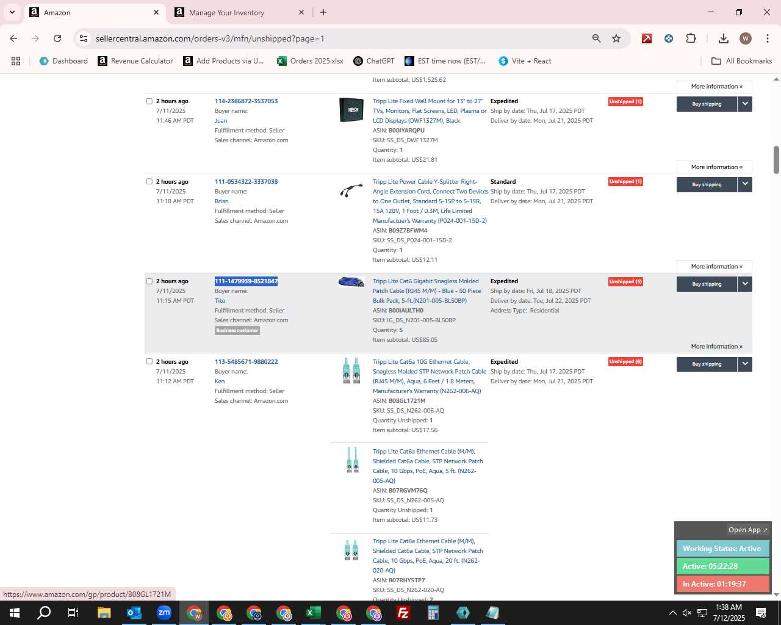Open Windows Start menu
This screenshot has width=781, height=625.
click(15, 613)
